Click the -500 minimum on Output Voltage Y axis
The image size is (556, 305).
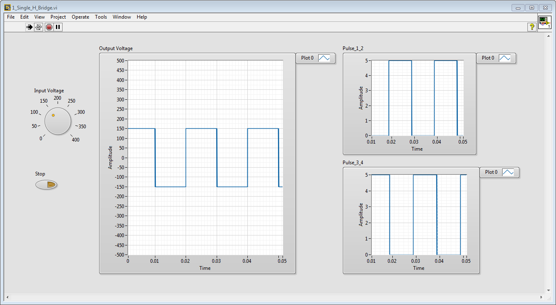click(x=119, y=255)
